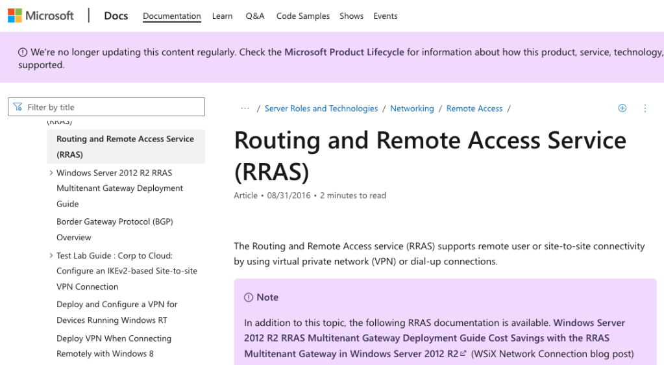Viewport: 664px width, 365px height.
Task: Open the Documentation tab
Action: point(171,16)
